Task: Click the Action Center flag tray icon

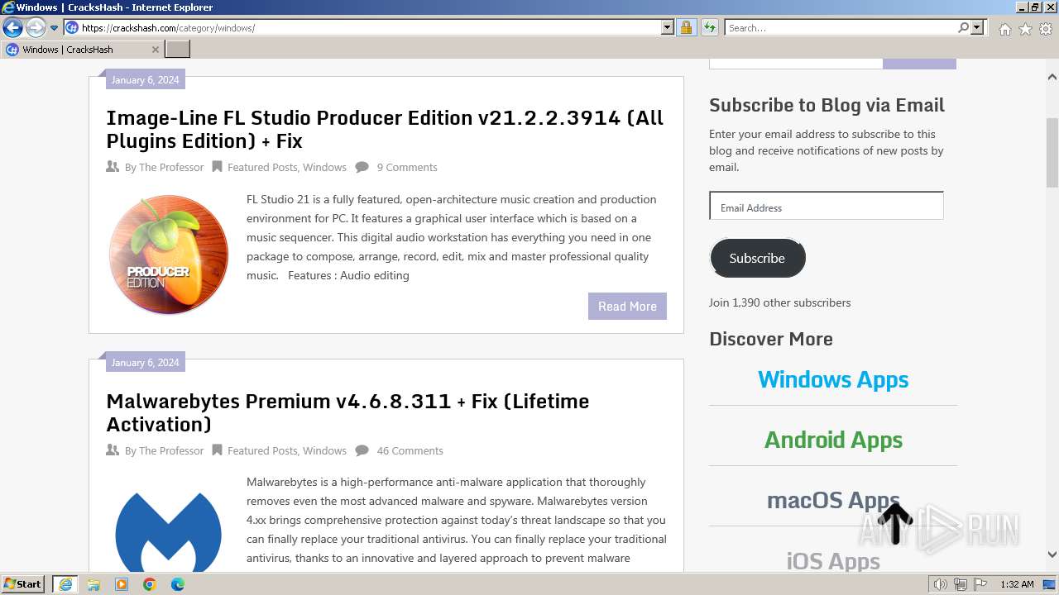Action: click(x=981, y=584)
